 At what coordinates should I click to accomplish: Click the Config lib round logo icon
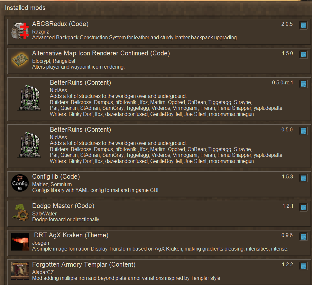20,183
